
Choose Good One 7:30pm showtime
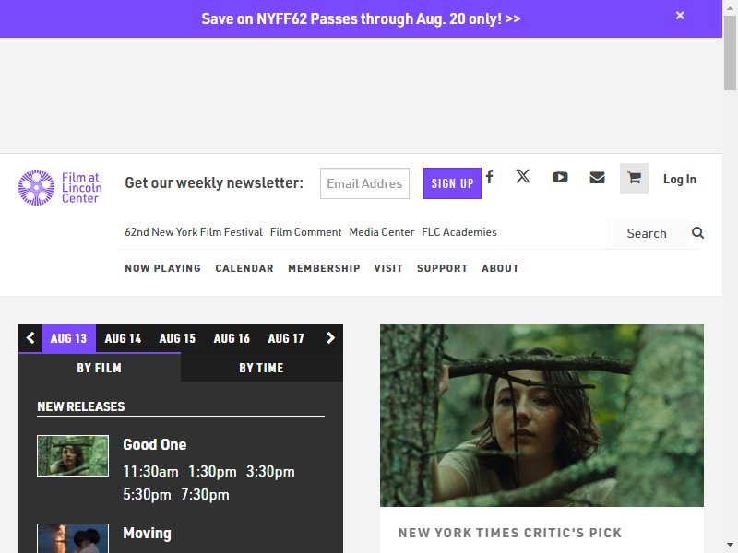click(x=205, y=495)
